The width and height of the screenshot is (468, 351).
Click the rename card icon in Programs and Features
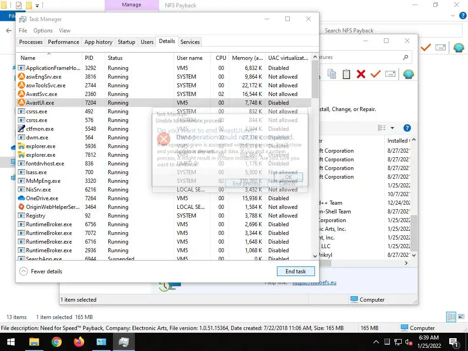(x=390, y=74)
